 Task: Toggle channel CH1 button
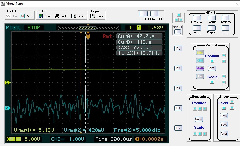[x=200, y=53]
